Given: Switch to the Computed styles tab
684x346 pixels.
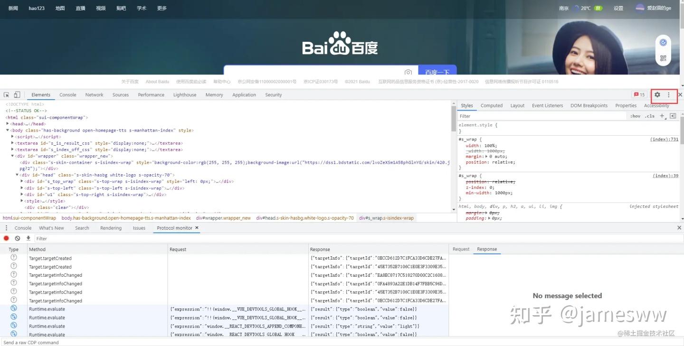Looking at the screenshot, I should click(x=492, y=106).
